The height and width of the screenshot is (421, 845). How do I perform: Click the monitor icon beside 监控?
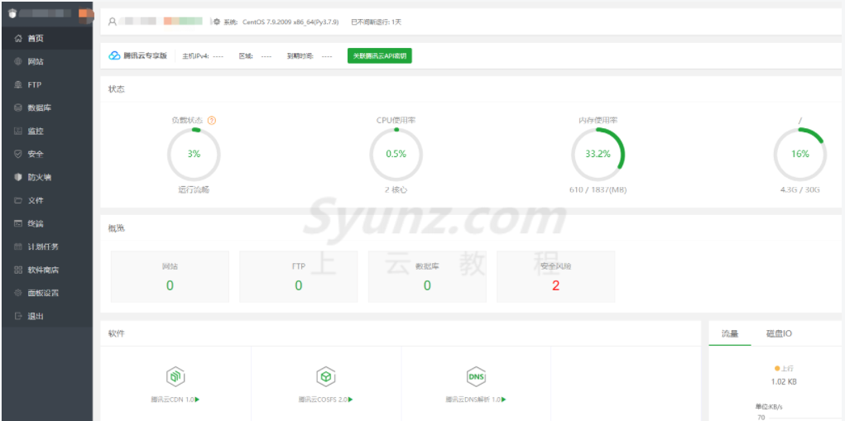[17, 131]
